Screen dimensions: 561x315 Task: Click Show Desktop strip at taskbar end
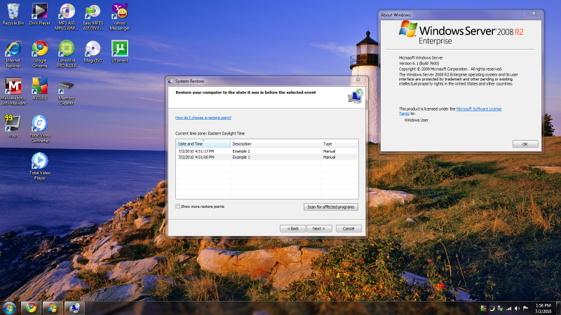coord(558,308)
